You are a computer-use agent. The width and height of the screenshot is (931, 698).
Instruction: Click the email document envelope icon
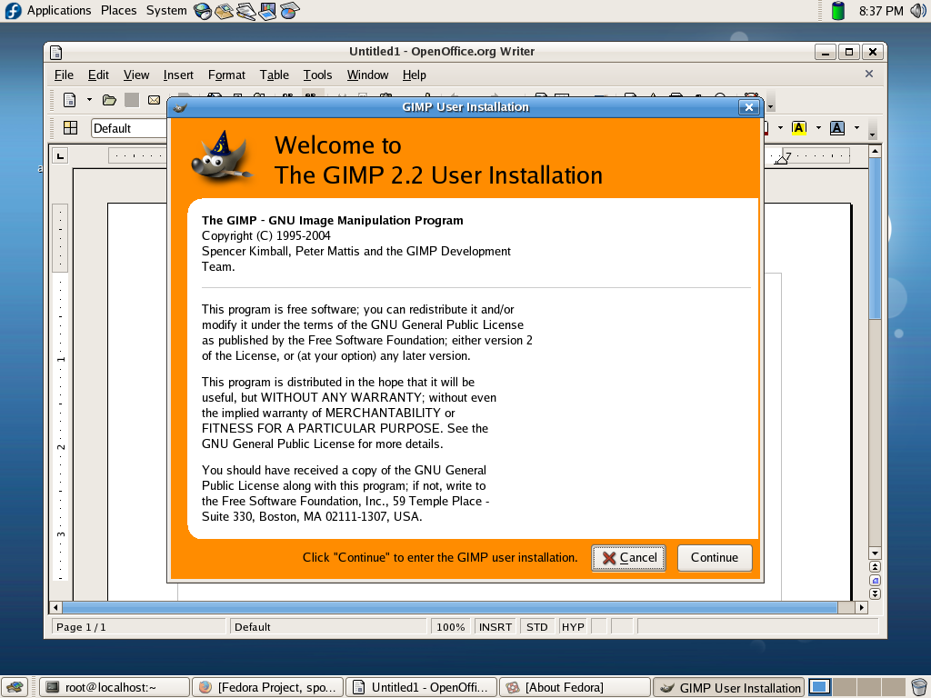coord(154,100)
